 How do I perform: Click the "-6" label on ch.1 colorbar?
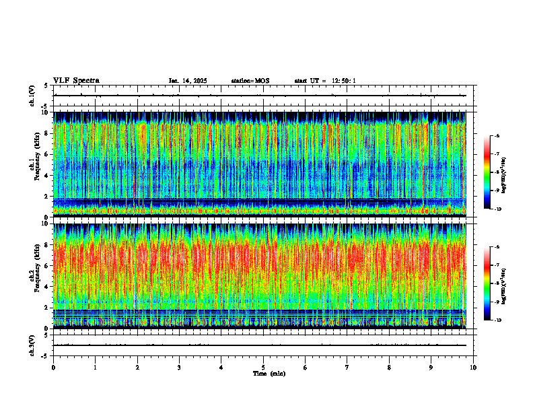(x=497, y=135)
